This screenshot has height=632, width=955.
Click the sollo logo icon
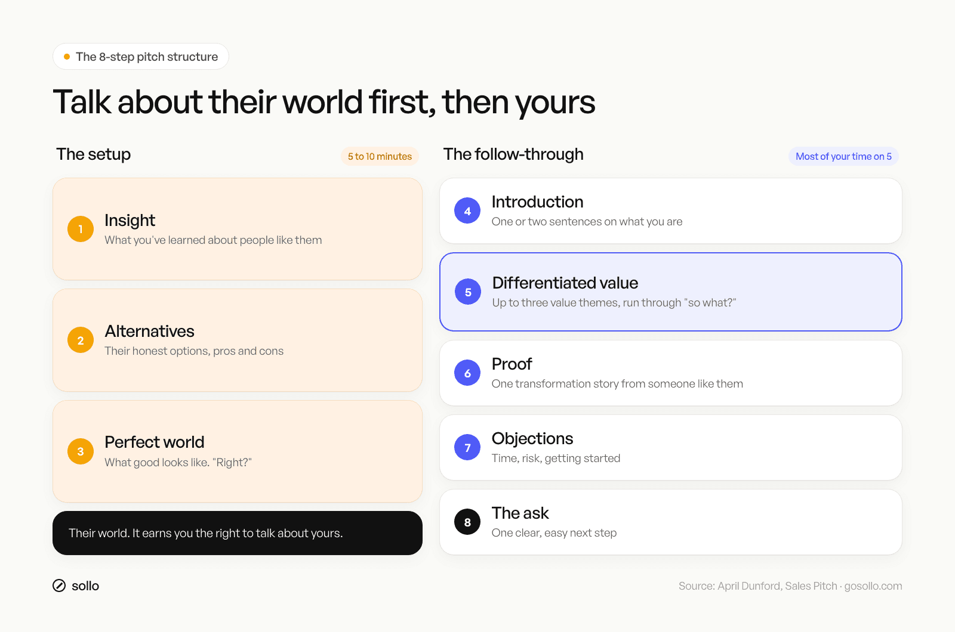pos(59,585)
